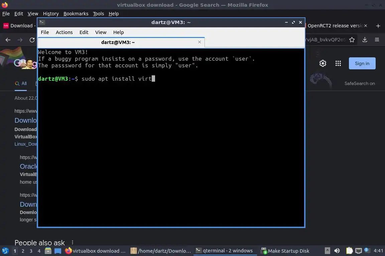Open the View menu in qterminal

coord(101,32)
